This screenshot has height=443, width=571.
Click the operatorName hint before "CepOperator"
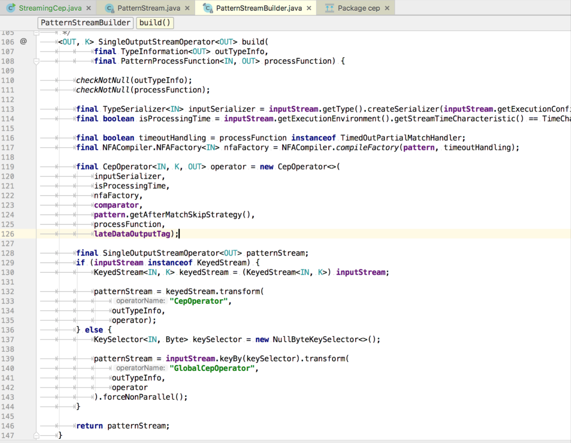tap(140, 301)
